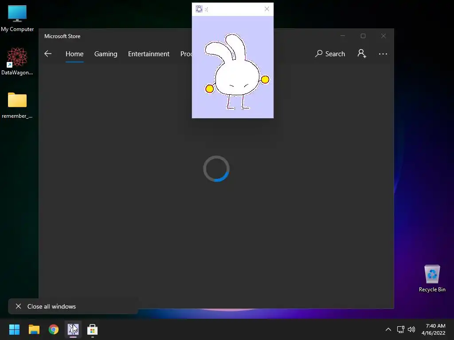Click the account sign-in icon
The width and height of the screenshot is (454, 340).
point(362,54)
